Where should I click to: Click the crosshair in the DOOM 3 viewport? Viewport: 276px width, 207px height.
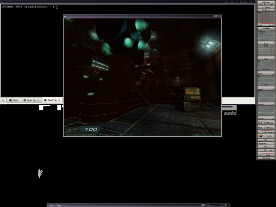(142, 77)
